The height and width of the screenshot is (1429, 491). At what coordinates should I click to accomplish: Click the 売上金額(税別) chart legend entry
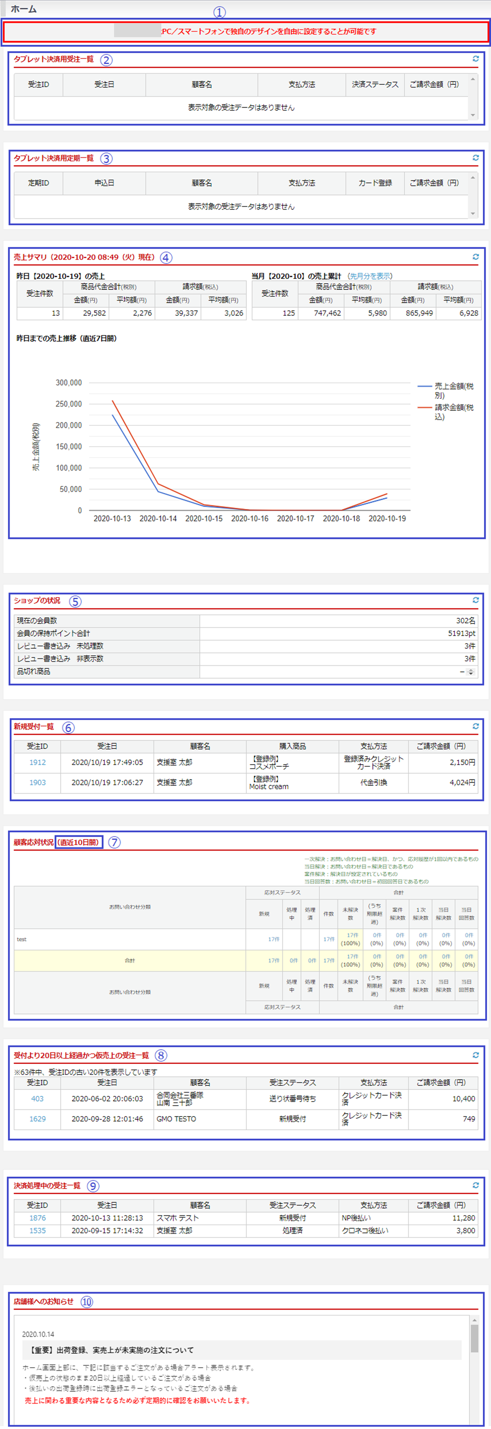pos(446,390)
